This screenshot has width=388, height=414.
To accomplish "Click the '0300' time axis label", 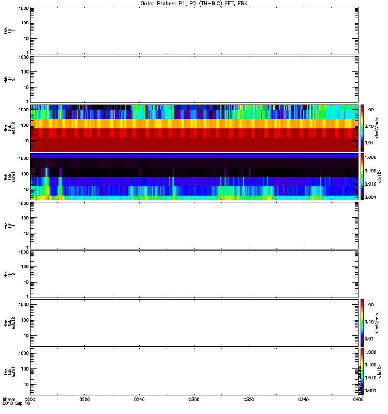I will point(194,400).
